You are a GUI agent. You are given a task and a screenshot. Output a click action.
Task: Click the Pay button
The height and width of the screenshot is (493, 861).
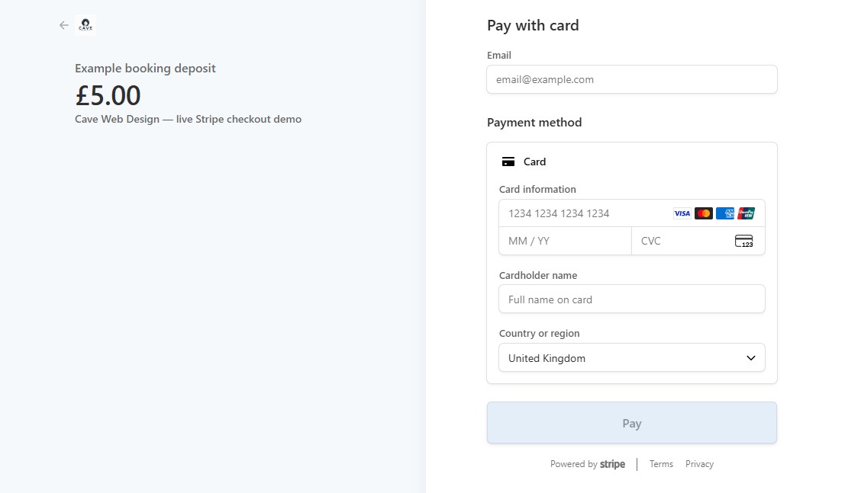tap(631, 423)
